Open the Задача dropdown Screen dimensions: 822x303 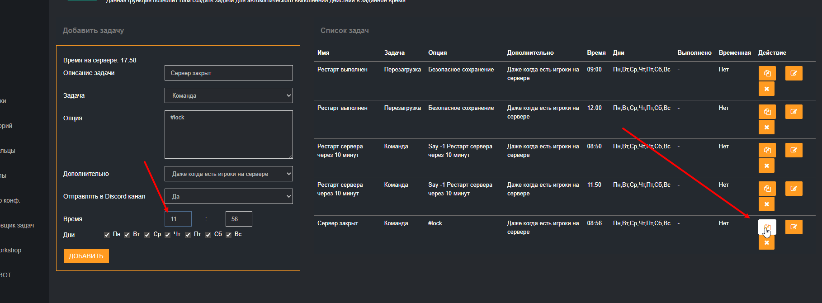pyautogui.click(x=228, y=95)
